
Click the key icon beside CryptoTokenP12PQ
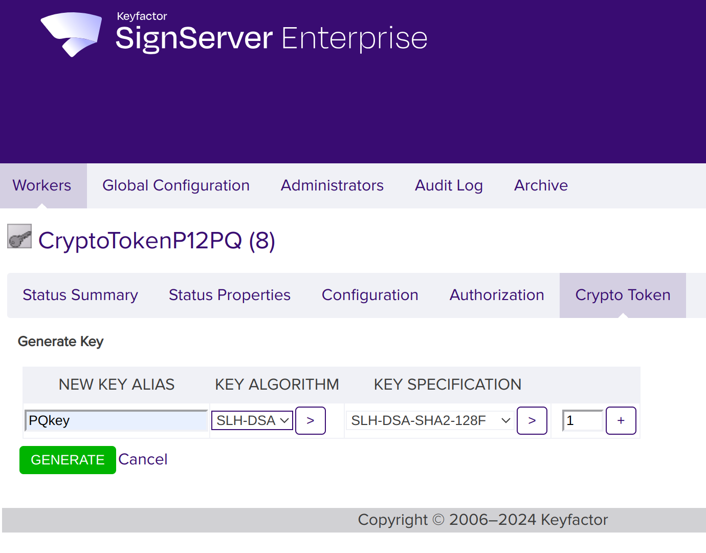pyautogui.click(x=18, y=236)
